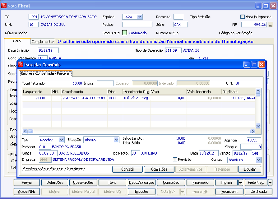
Task: Switch to the Complementar tab
Action: tap(42, 42)
